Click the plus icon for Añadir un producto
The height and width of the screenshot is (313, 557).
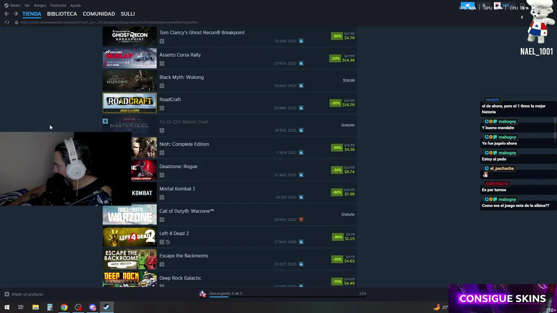[x=7, y=294]
